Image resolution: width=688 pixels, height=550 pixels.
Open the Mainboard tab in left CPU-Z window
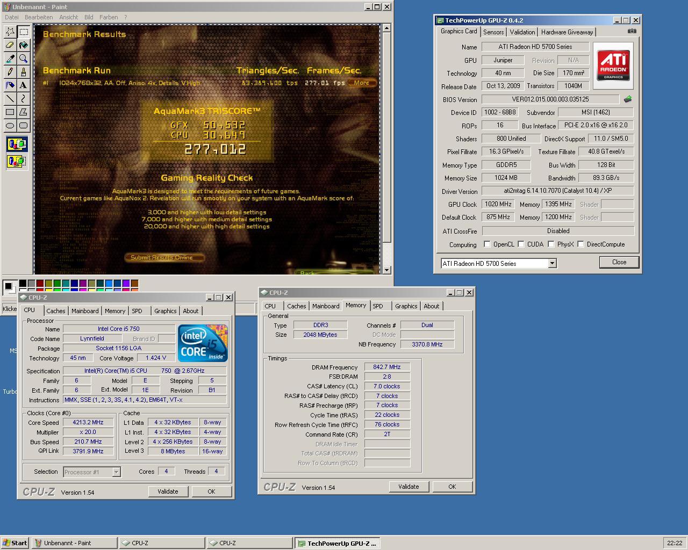(85, 311)
